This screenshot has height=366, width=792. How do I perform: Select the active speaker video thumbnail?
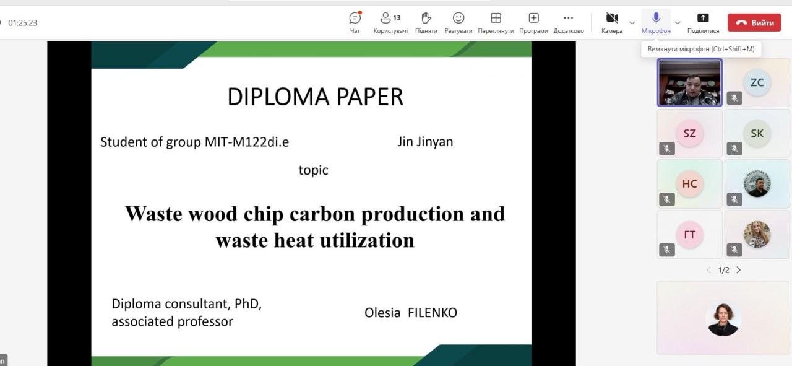pyautogui.click(x=689, y=83)
